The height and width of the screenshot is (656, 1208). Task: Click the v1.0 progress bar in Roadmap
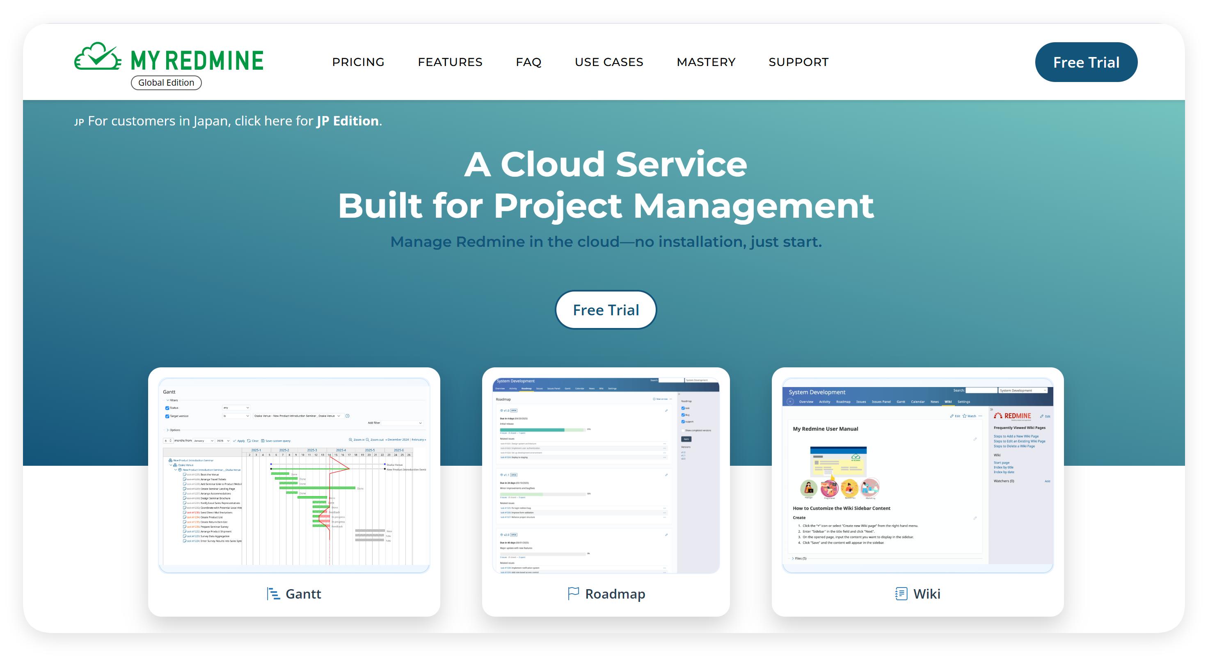point(542,430)
